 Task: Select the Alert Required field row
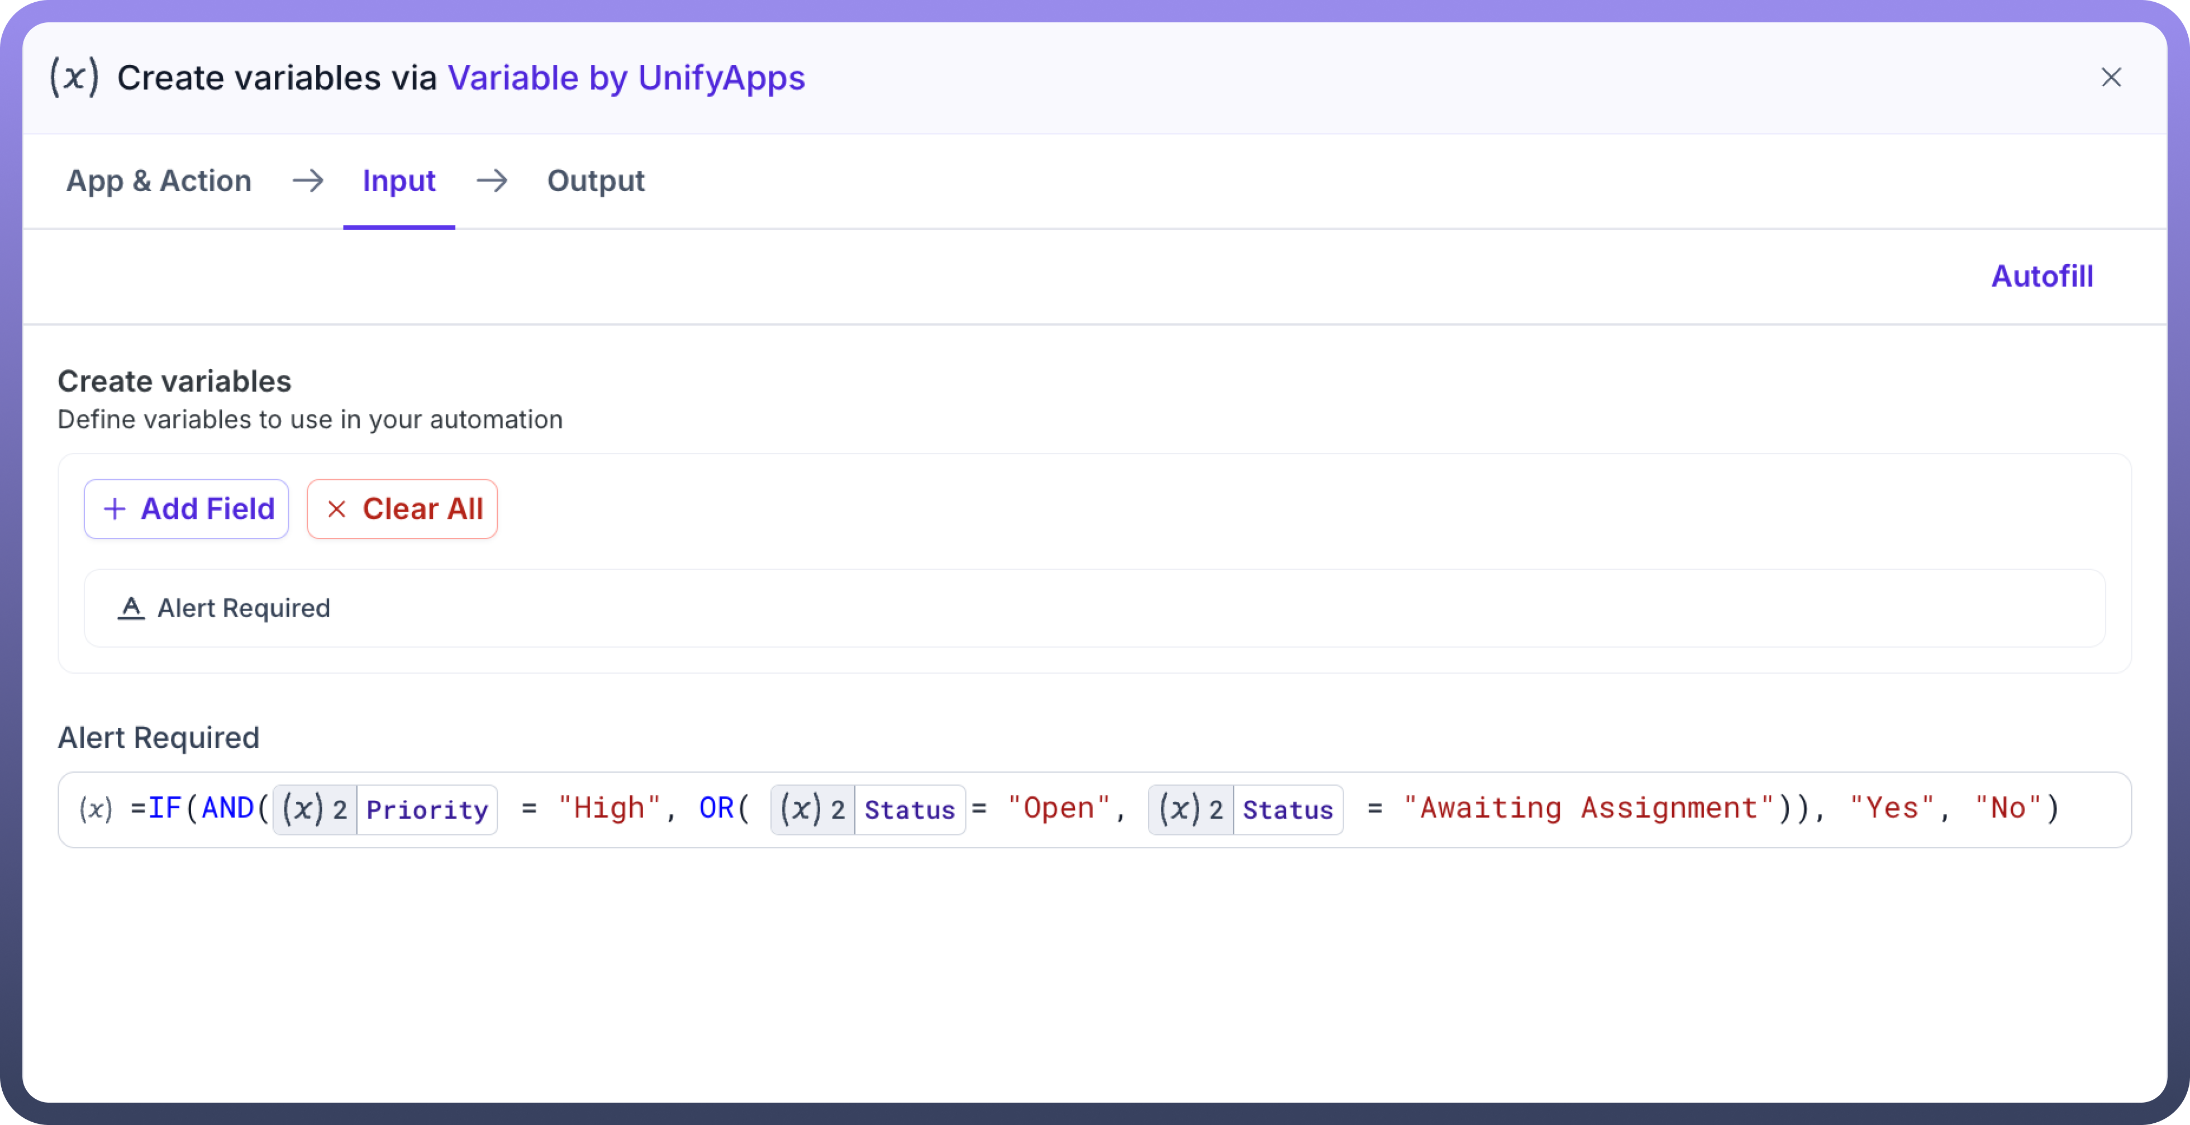1093,608
